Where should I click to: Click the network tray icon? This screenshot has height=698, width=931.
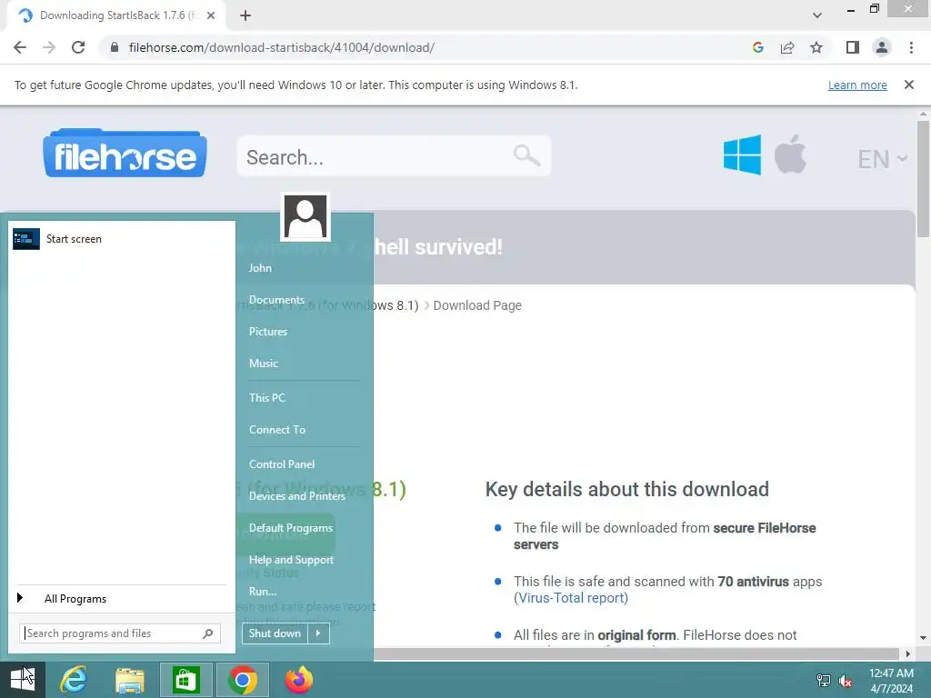click(824, 681)
